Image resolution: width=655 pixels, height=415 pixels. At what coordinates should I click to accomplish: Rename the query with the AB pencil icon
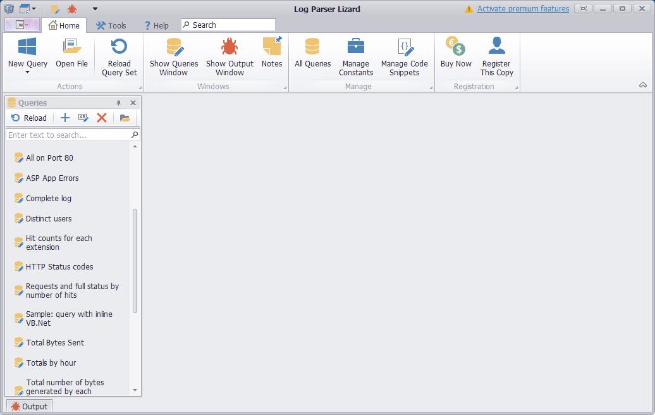[x=83, y=118]
